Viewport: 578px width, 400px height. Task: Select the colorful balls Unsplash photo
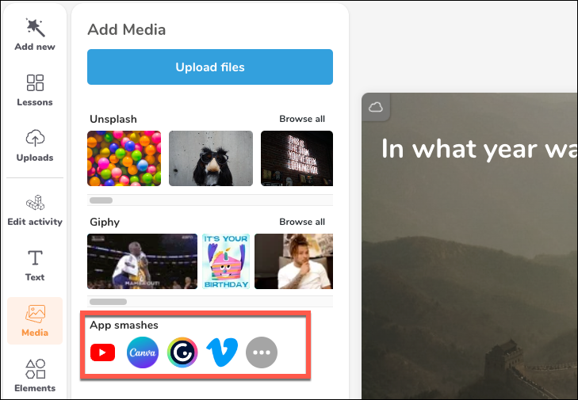(x=124, y=158)
